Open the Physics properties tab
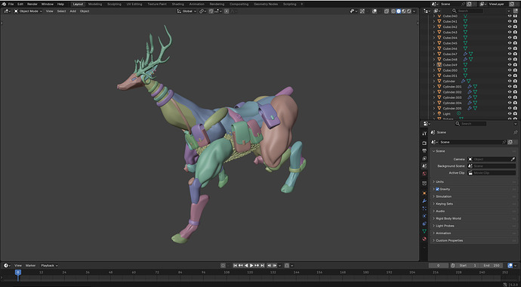The height and width of the screenshot is (287, 521). pos(424,216)
